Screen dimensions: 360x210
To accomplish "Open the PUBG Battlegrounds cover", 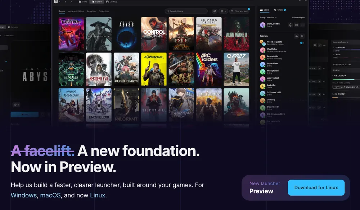I will click(x=209, y=105).
